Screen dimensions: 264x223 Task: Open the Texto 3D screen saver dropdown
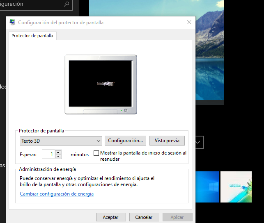click(61, 141)
